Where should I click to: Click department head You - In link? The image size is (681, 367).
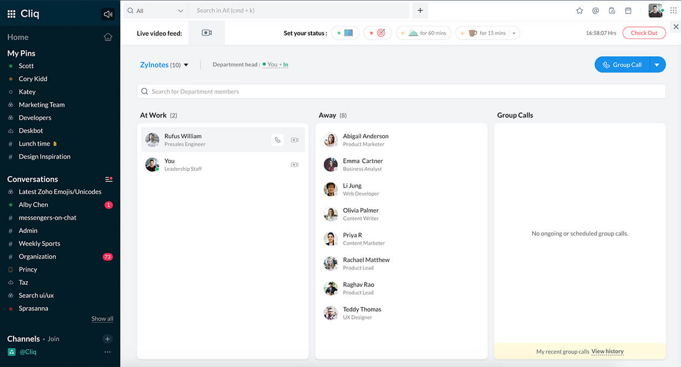pos(276,65)
